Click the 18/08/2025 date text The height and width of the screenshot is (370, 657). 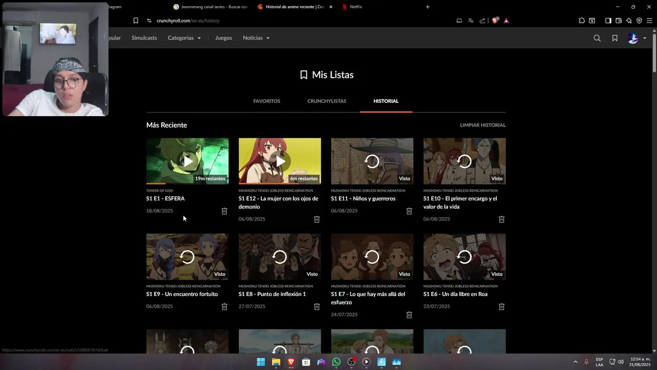pyautogui.click(x=160, y=211)
